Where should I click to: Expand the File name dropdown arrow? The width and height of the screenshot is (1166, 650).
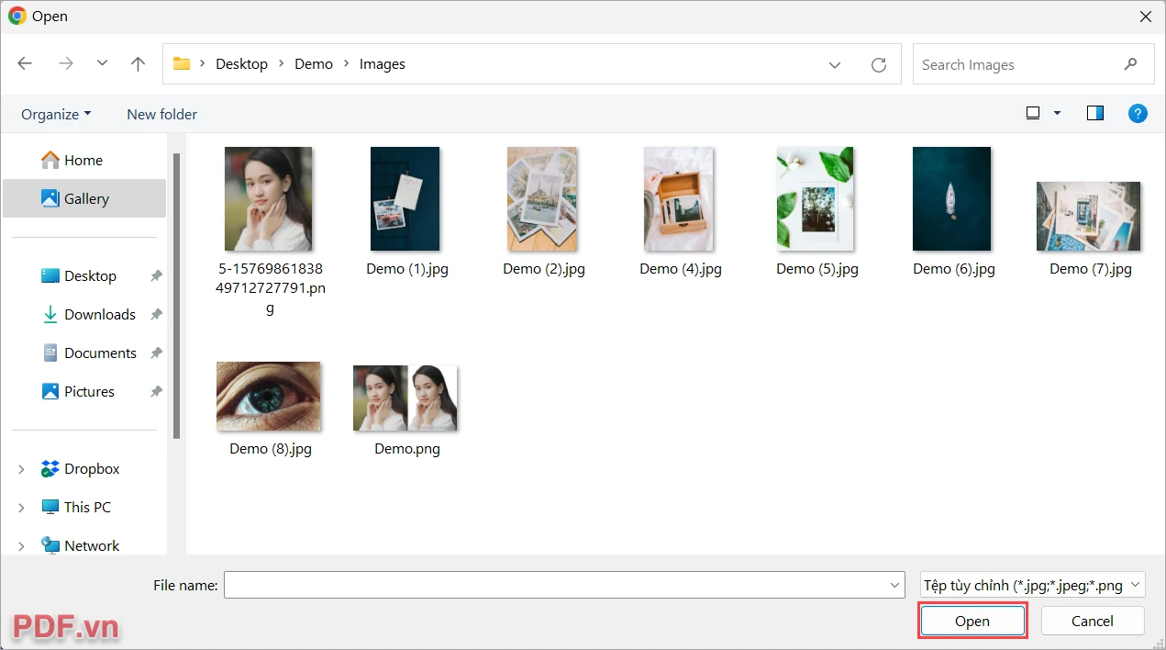(895, 585)
